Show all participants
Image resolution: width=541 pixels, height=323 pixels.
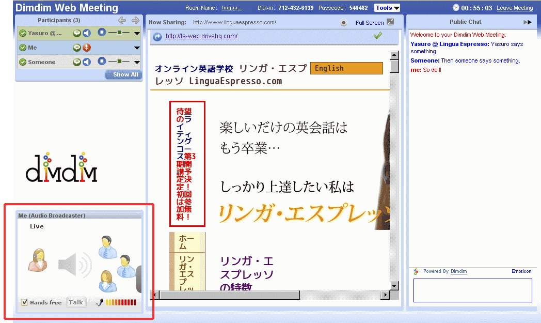click(x=123, y=74)
